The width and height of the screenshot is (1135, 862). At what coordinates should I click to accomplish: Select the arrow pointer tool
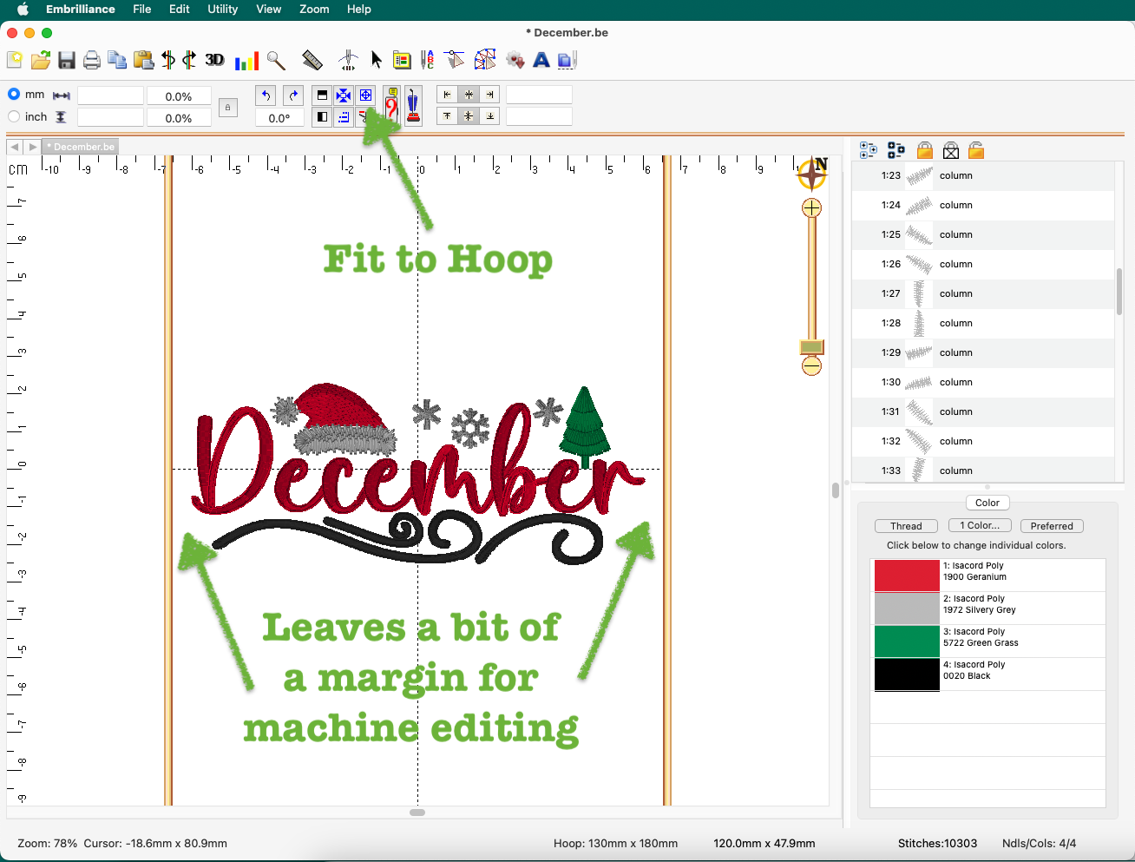377,60
